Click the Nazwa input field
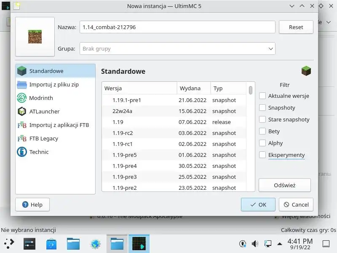The width and height of the screenshot is (337, 253). (177, 27)
